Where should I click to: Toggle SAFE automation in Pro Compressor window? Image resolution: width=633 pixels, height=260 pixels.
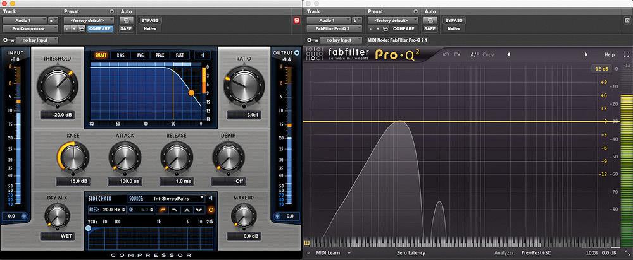126,28
